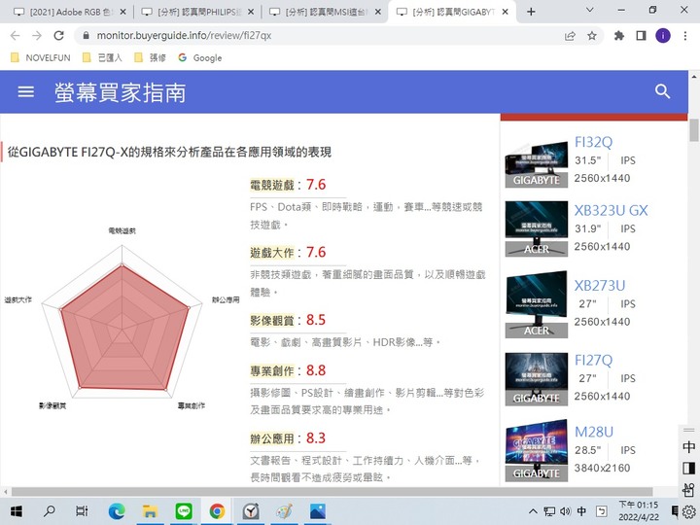This screenshot has height=525, width=700.
Task: Click the 螢幕買家指南 site title
Action: [121, 93]
